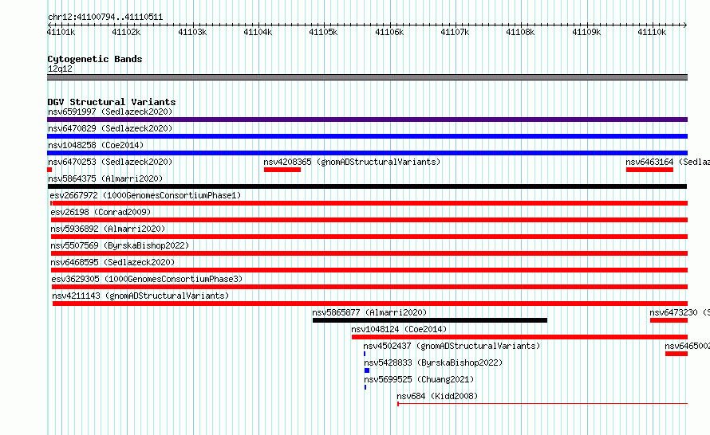710x435 pixels.
Task: Click the blue nsv6470829 variant bar
Action: 367,136
